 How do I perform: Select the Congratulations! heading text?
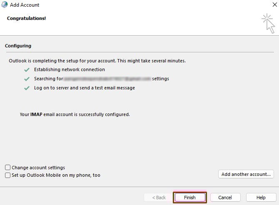26,18
